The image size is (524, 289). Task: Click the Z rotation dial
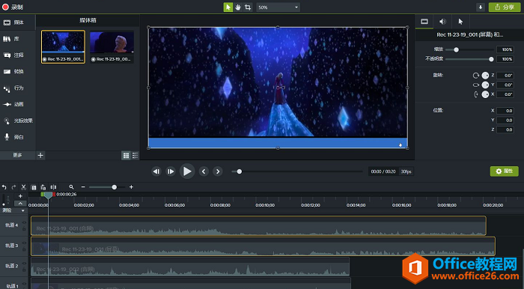click(x=485, y=75)
